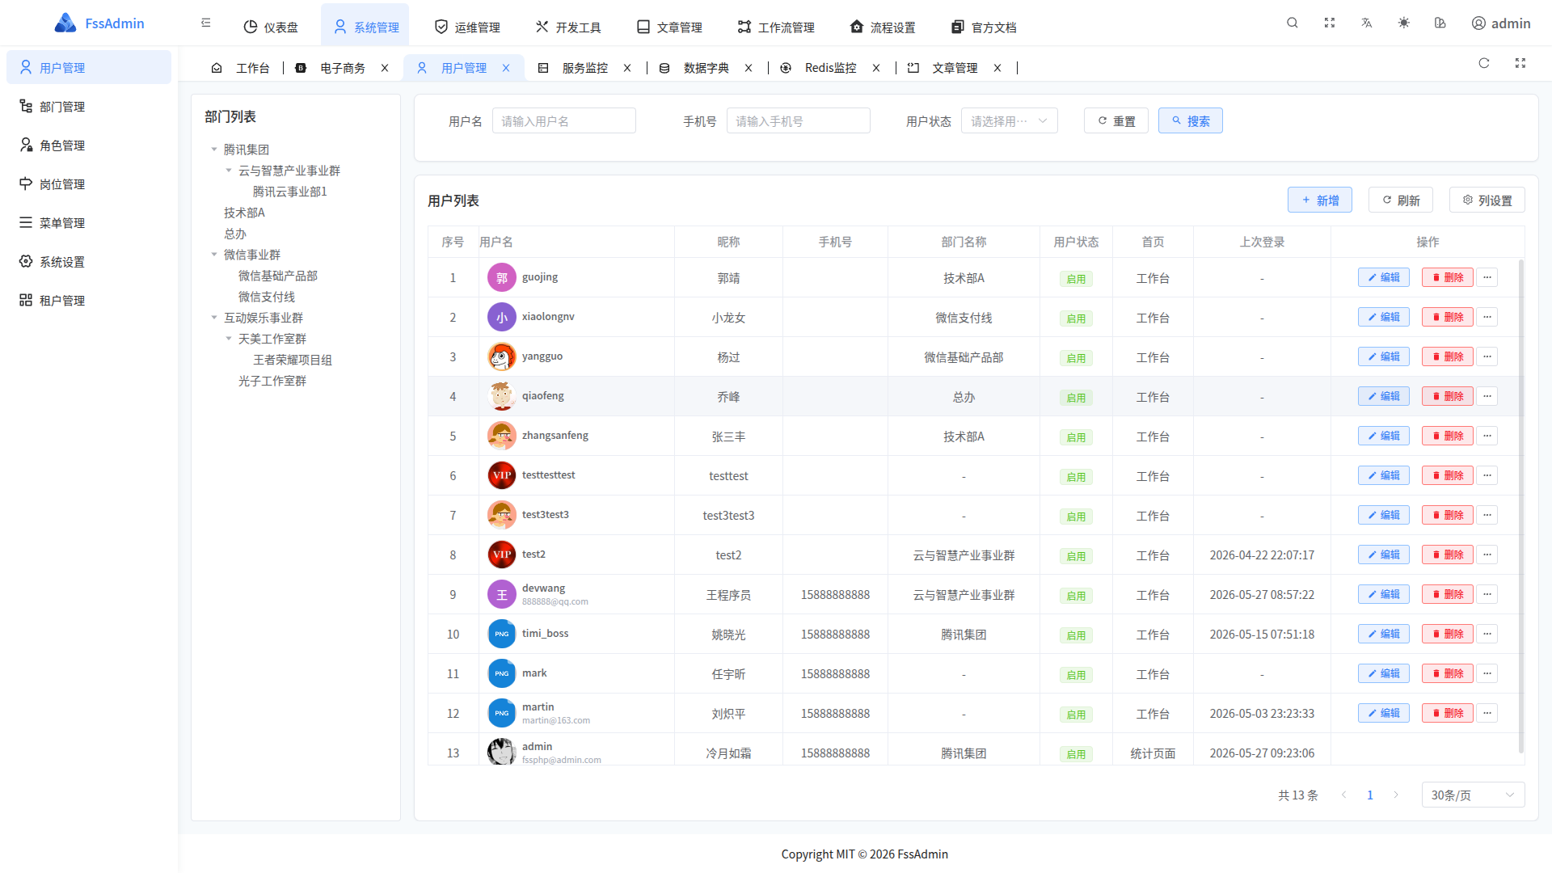Image resolution: width=1552 pixels, height=873 pixels.
Task: Collapse the 互动娱乐事业群 tree node
Action: [x=214, y=318]
